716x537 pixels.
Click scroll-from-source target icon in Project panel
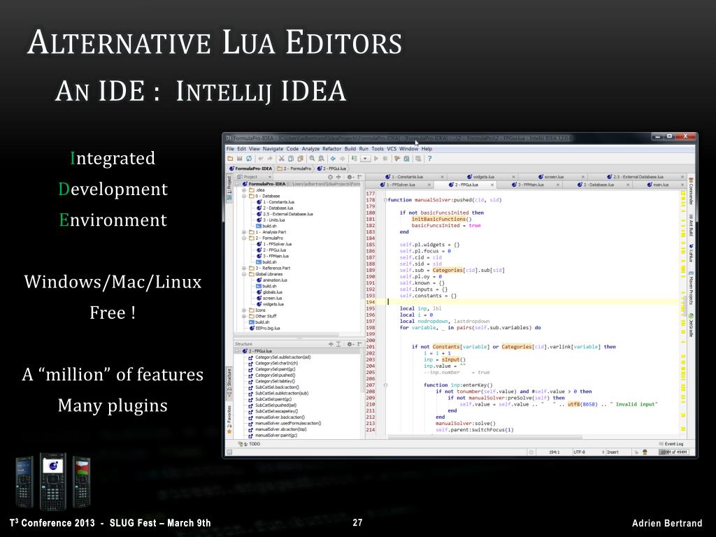330,177
